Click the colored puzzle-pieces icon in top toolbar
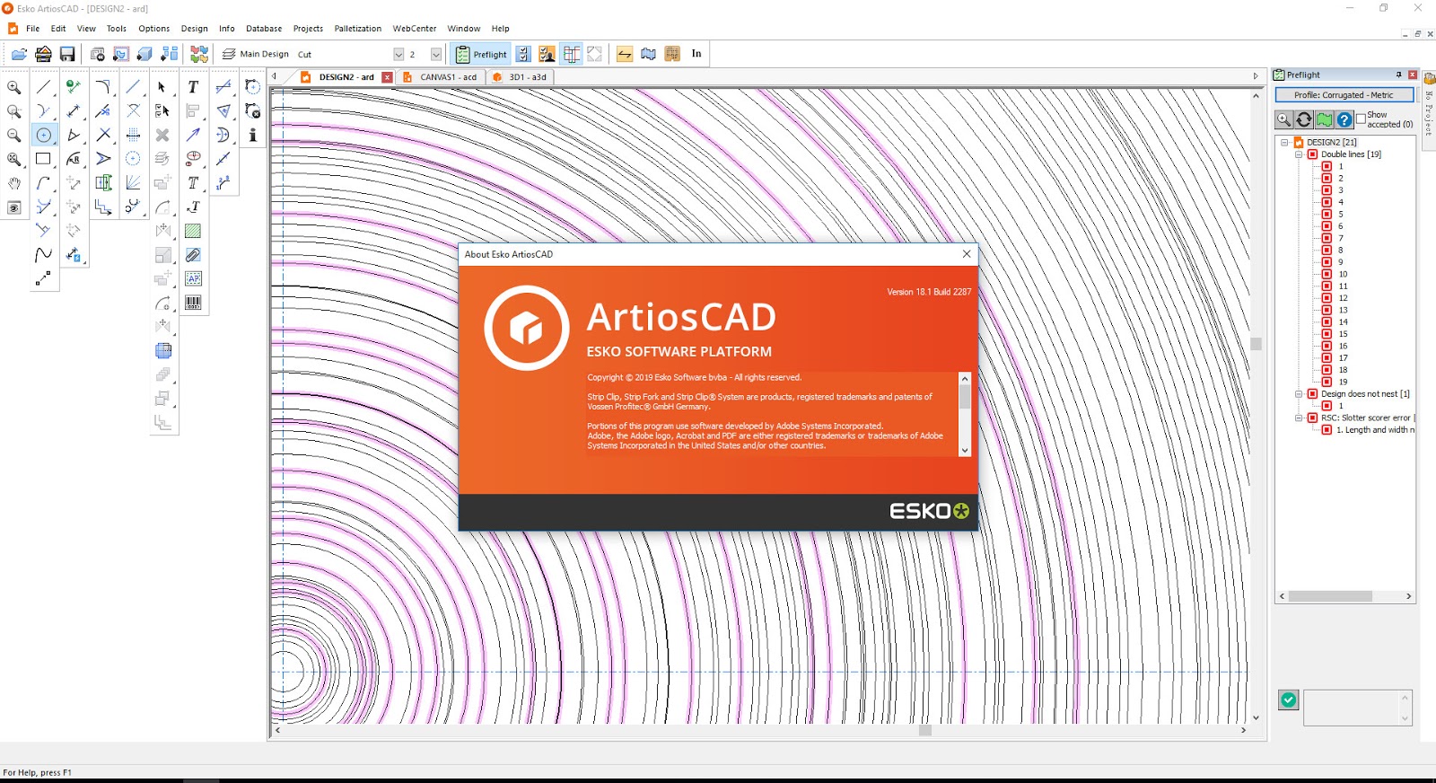 coord(199,54)
